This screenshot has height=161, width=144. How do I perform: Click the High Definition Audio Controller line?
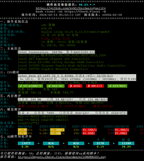click(x=72, y=66)
